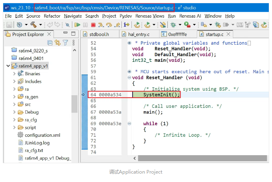Expand folded comment at line 52

click(129, 43)
